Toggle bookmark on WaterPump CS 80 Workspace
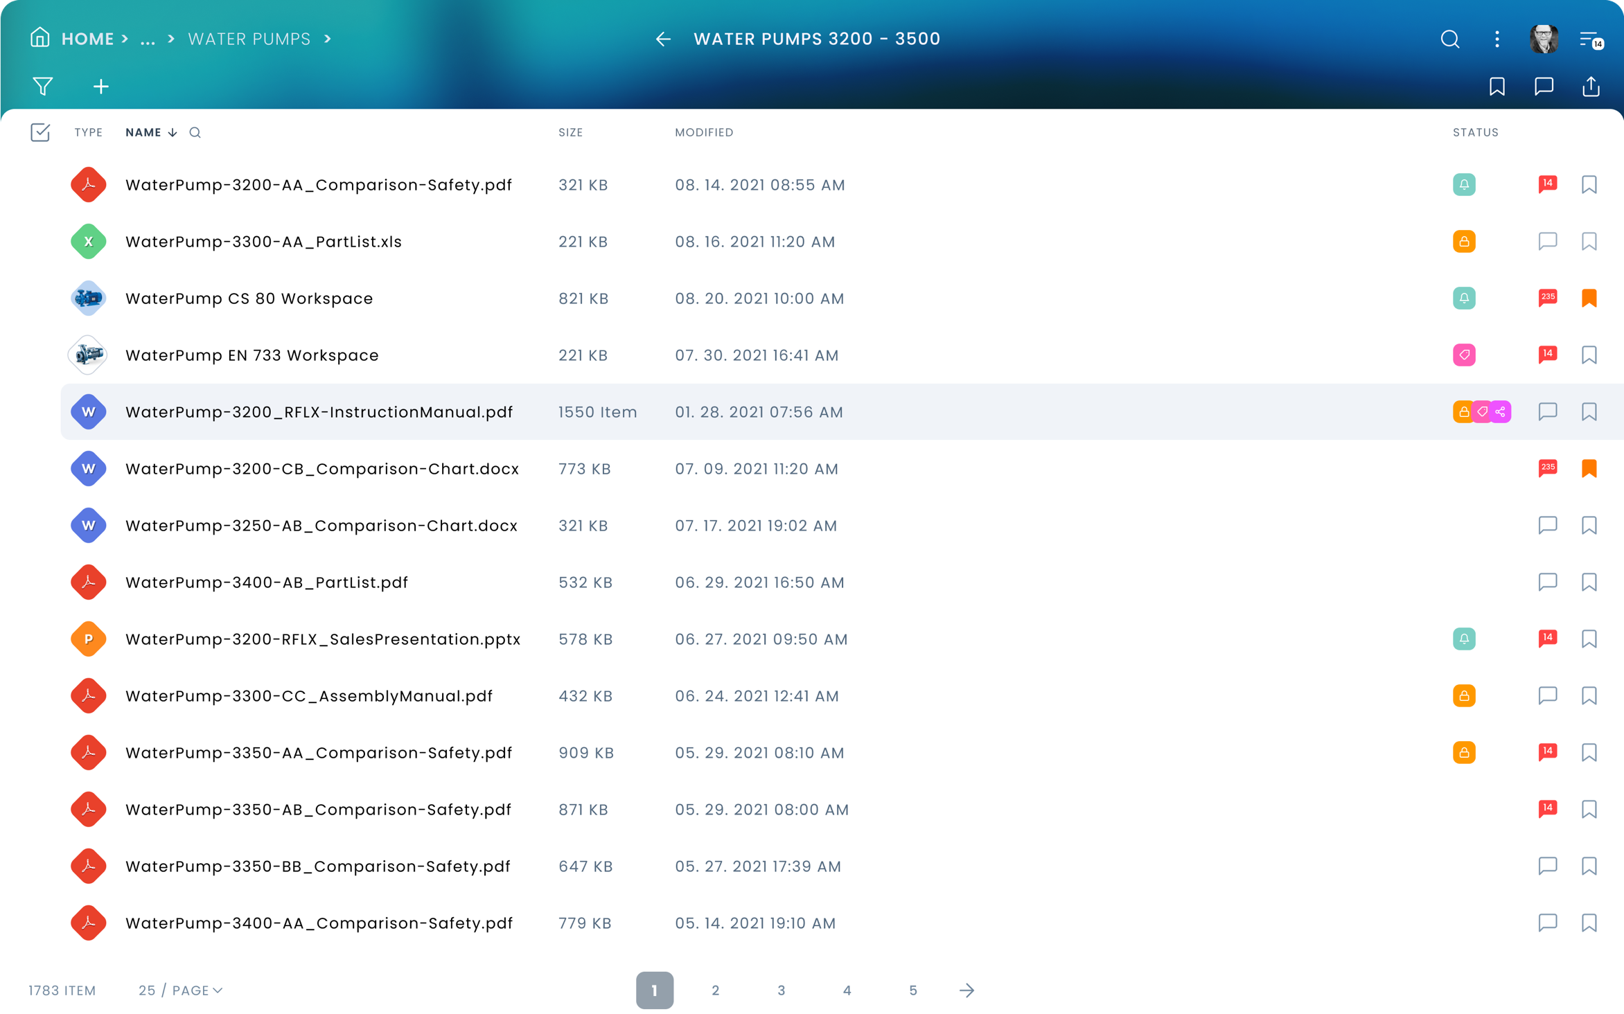The width and height of the screenshot is (1624, 1014). click(x=1589, y=299)
